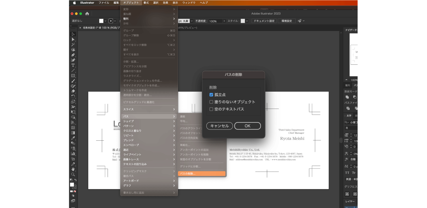Select the Eraser tool
The height and width of the screenshot is (208, 427).
(73, 91)
